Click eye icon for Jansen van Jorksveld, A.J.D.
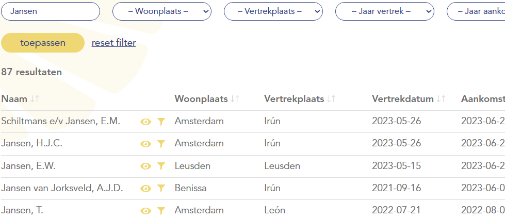 pyautogui.click(x=145, y=188)
